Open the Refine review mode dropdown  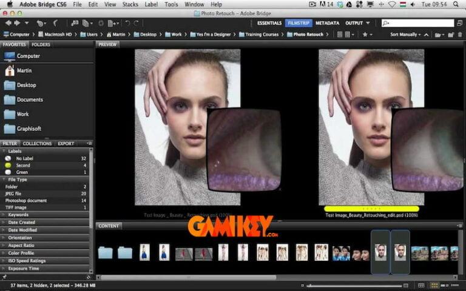point(87,23)
